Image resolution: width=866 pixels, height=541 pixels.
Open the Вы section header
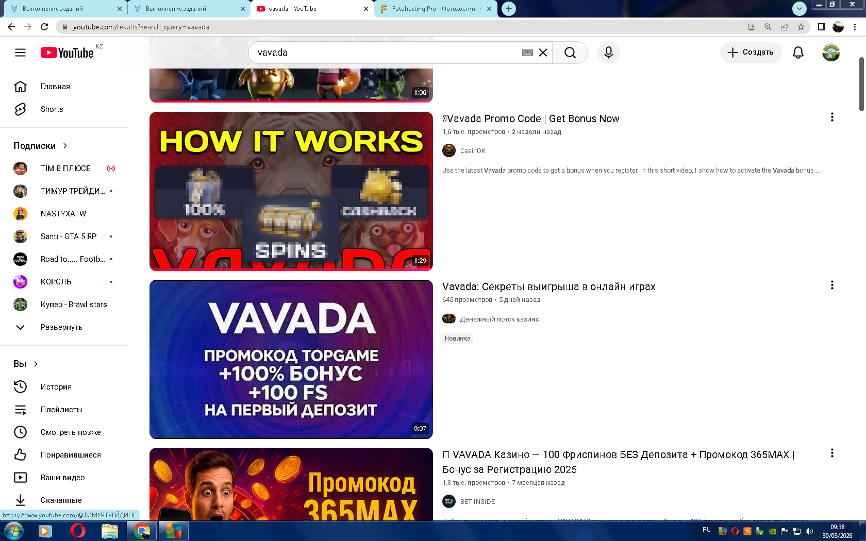[x=26, y=364]
